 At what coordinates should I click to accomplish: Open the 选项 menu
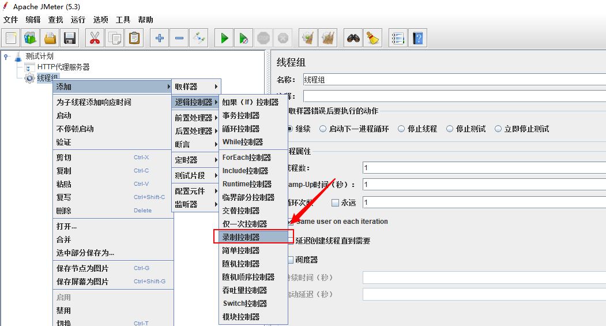(x=100, y=20)
